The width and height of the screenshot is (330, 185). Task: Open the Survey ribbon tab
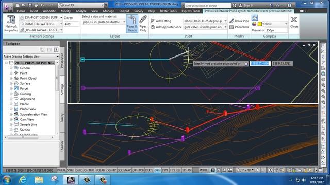(x=139, y=11)
